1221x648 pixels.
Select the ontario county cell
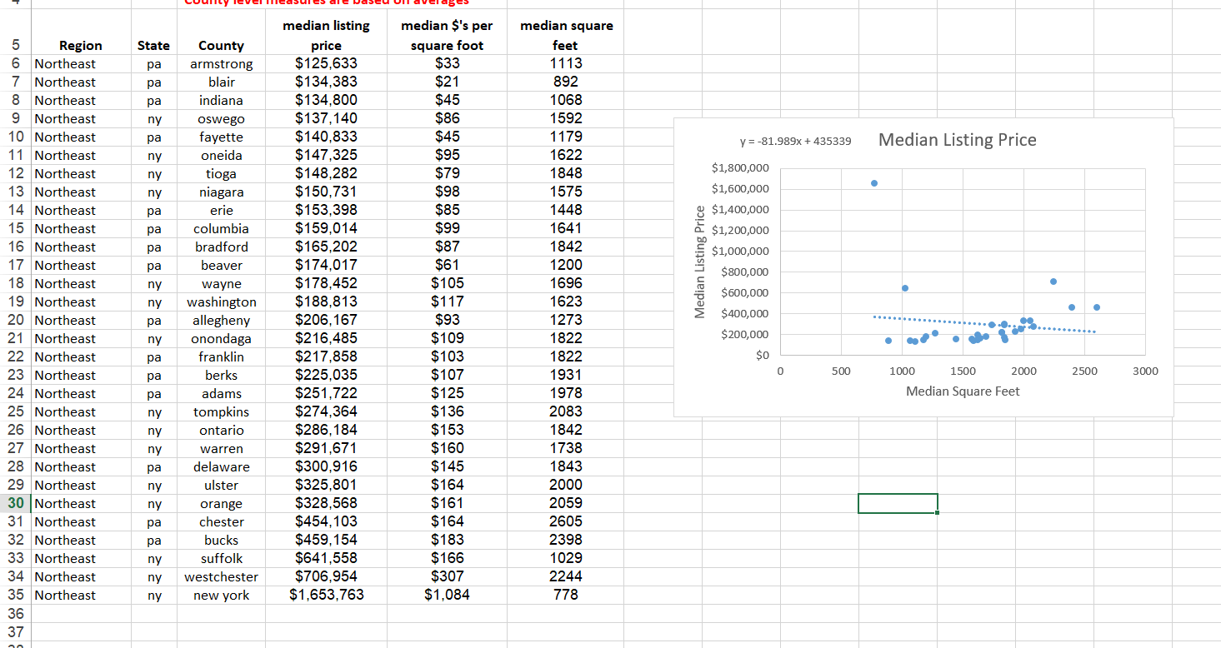(x=221, y=431)
